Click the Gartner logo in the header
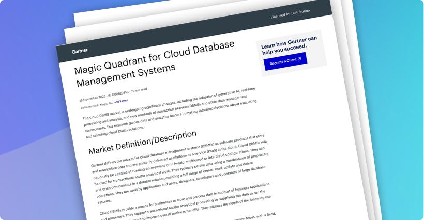This screenshot has width=424, height=220. (80, 51)
